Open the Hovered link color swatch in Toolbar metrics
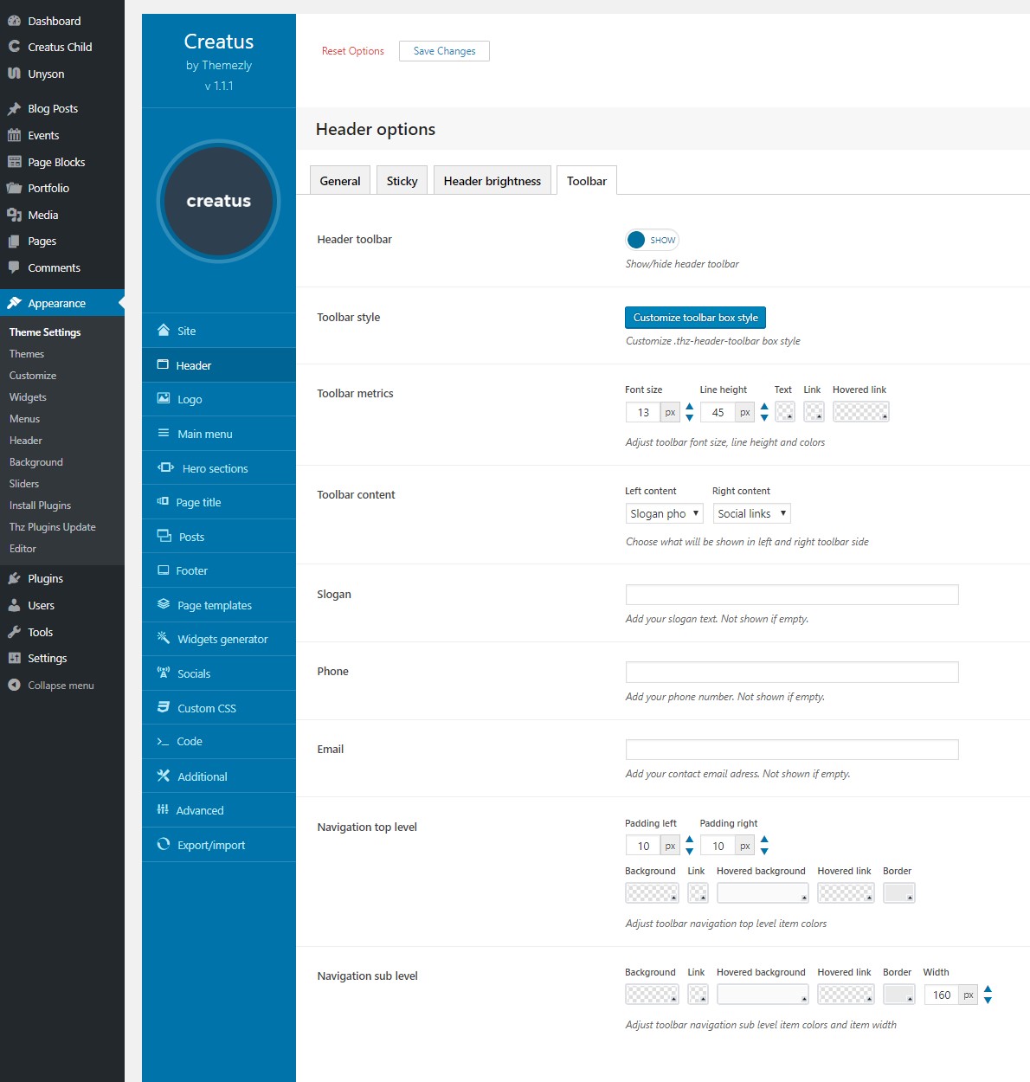 click(x=860, y=413)
